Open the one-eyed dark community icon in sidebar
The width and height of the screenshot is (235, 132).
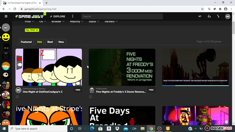(6, 76)
